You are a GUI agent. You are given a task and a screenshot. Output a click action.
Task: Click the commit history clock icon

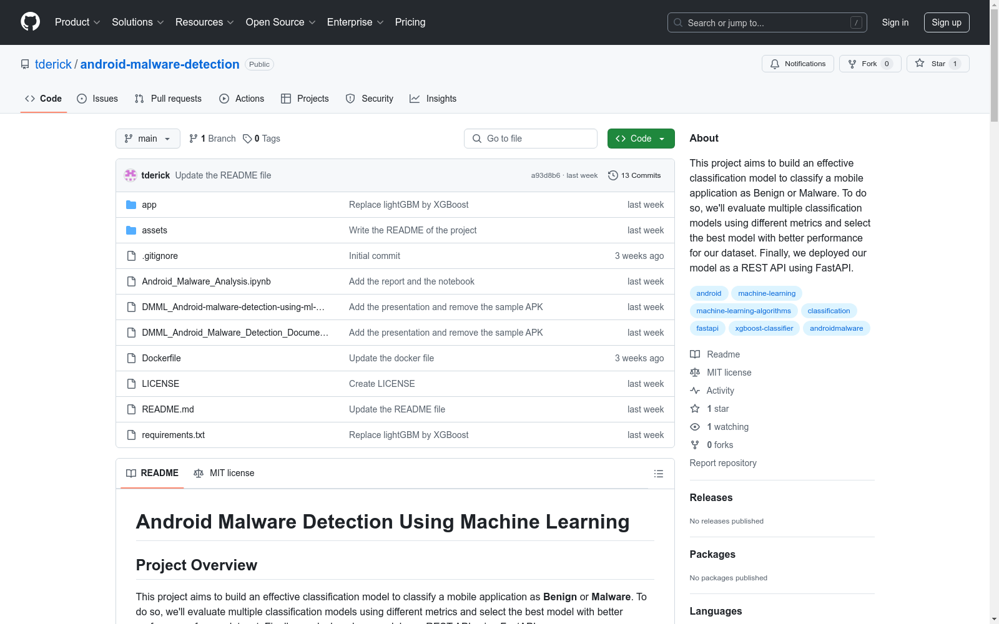[x=613, y=175]
